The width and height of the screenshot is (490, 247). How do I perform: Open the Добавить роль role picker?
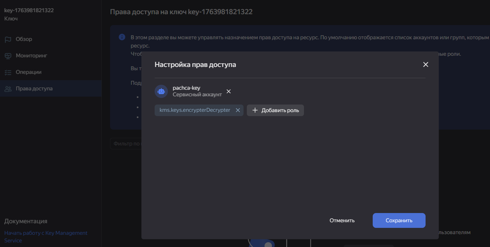(275, 110)
